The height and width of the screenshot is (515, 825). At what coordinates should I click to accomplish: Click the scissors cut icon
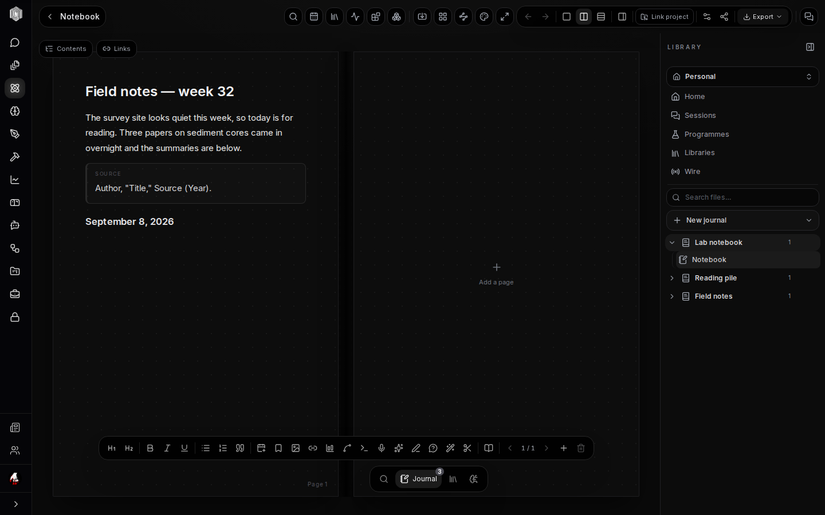tap(467, 448)
